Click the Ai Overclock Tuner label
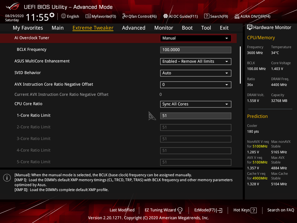 point(32,38)
